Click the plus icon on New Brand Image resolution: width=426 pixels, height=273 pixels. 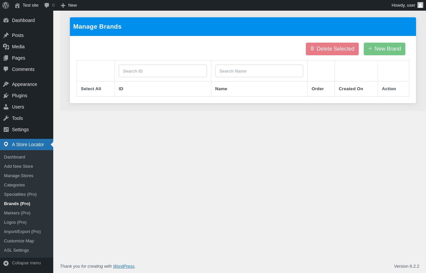370,49
